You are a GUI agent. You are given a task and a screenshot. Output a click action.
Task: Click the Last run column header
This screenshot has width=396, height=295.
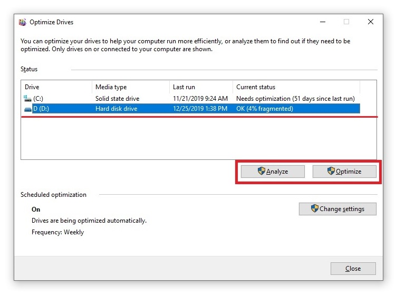click(x=200, y=87)
